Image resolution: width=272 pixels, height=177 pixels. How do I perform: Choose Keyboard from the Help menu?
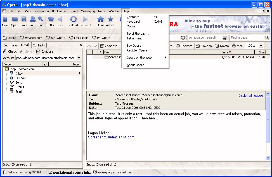pos(145,22)
